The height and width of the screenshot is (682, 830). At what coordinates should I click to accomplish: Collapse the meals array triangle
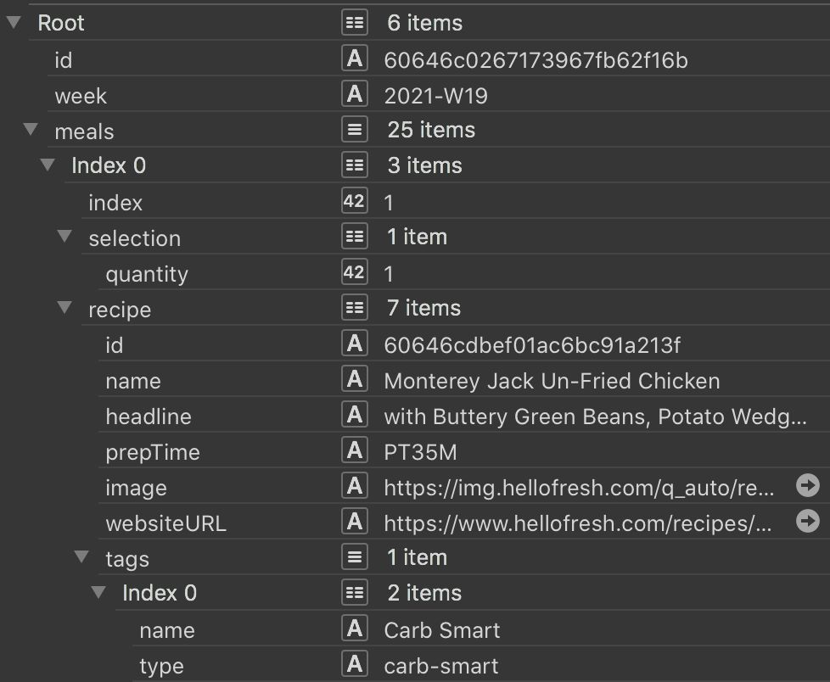(x=31, y=129)
